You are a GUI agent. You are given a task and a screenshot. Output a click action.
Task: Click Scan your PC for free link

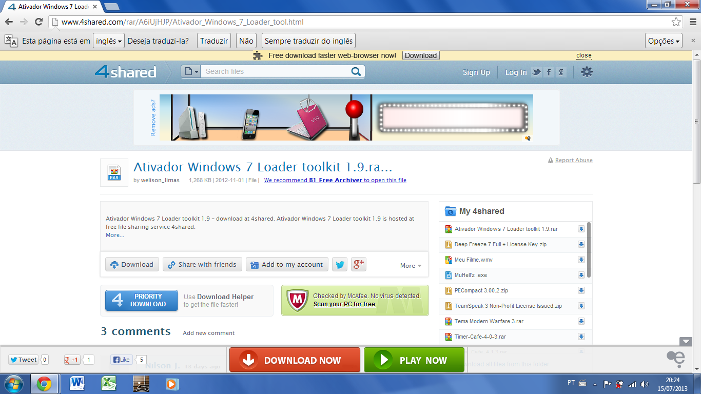click(x=344, y=304)
